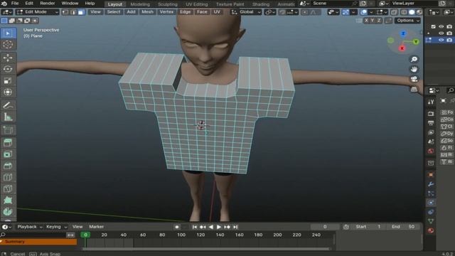
Task: Toggle camera view icon in viewport
Action: (x=414, y=79)
